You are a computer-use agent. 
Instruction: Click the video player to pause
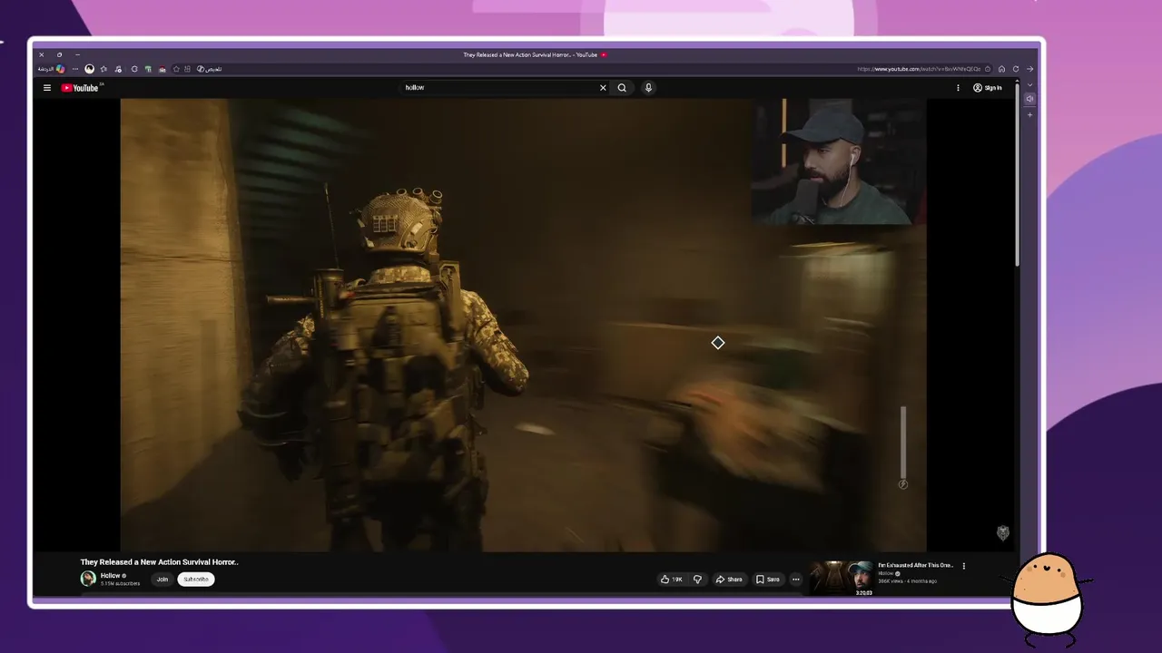click(x=523, y=325)
